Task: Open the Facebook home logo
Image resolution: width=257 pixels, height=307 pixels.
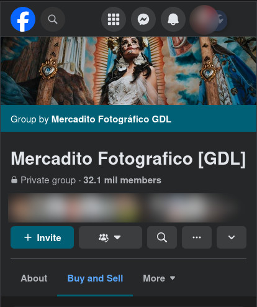Action: (23, 19)
